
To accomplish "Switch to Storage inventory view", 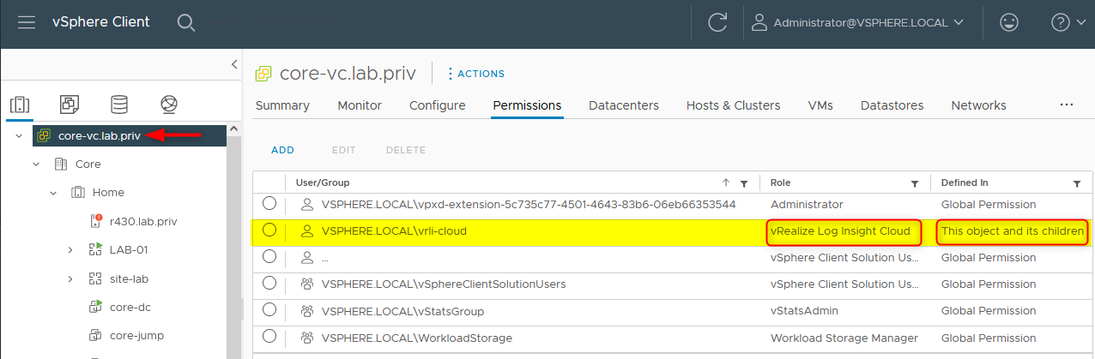I will [119, 105].
